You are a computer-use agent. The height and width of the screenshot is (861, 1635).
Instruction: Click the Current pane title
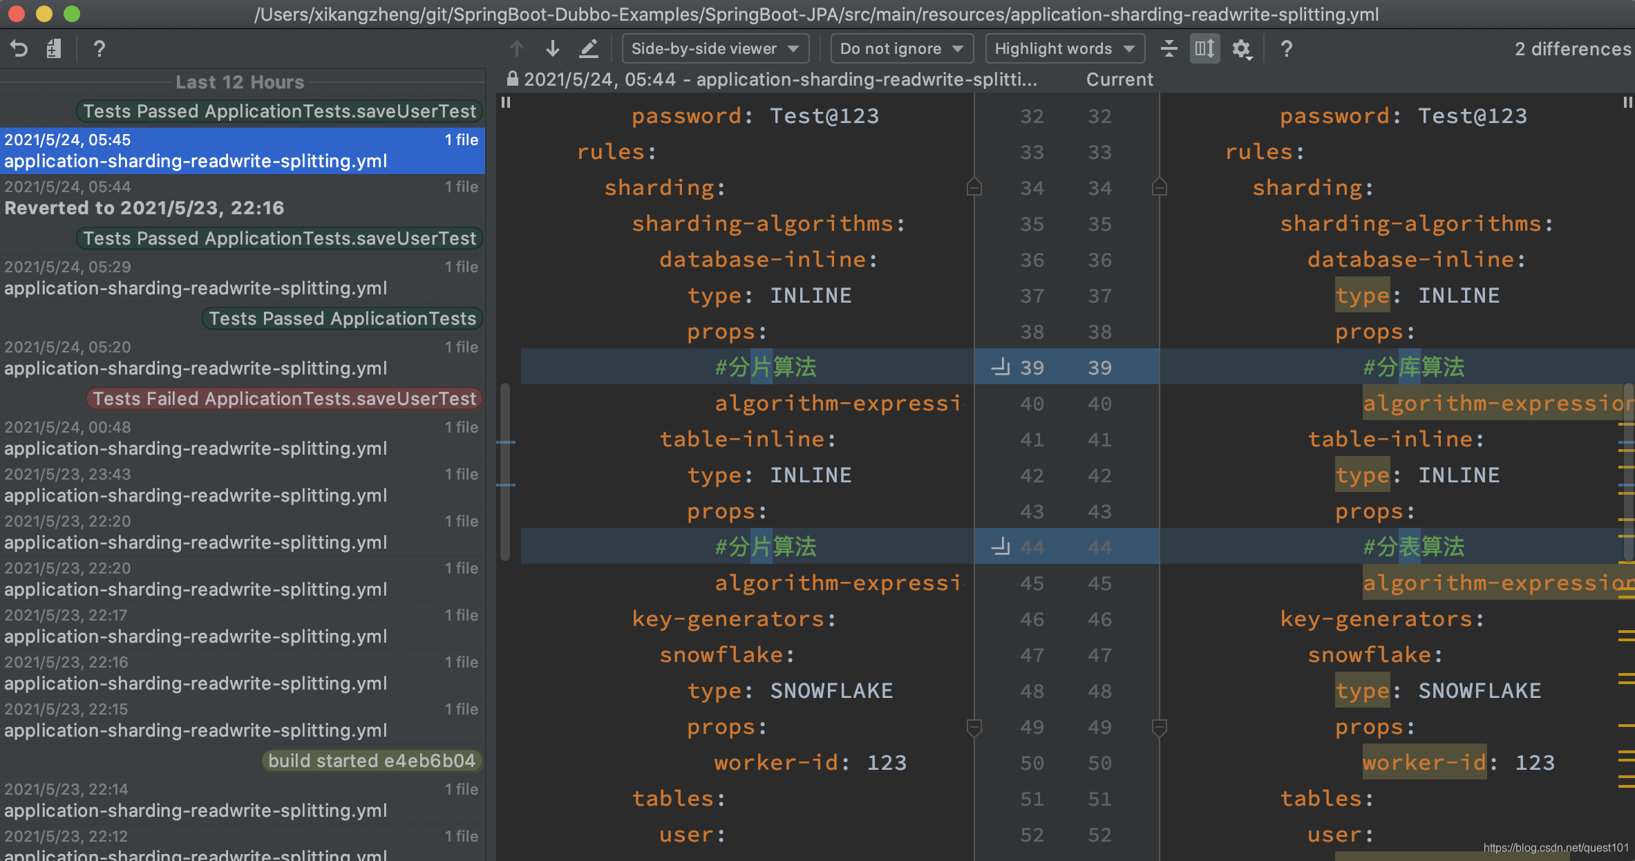click(x=1119, y=79)
